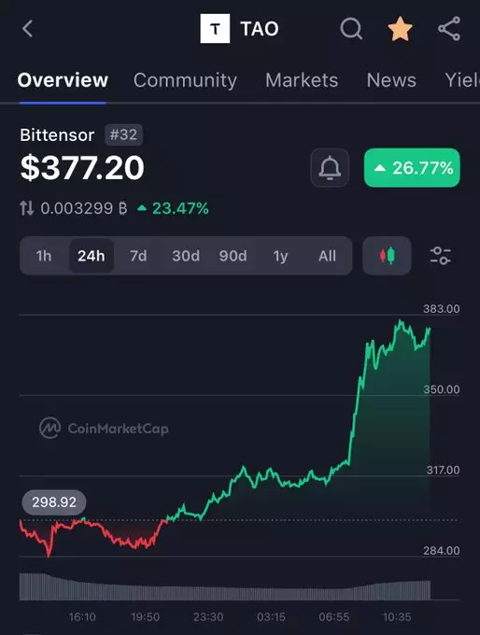This screenshot has height=635, width=480.
Task: Select the 7d time range
Action: point(138,256)
